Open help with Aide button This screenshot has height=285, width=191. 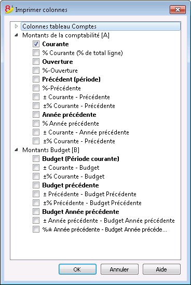click(161, 269)
